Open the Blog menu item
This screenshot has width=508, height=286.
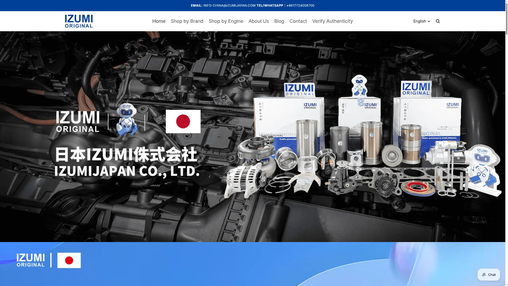[279, 21]
